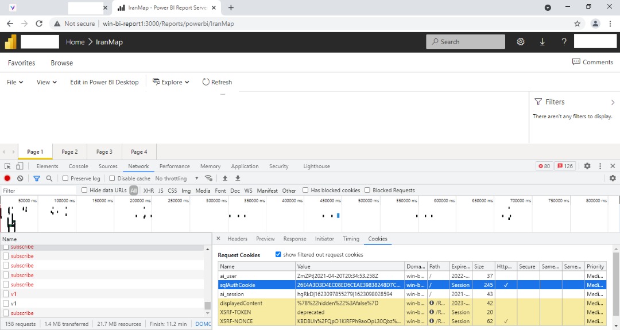Open Power BI settings gear icon

[520, 42]
